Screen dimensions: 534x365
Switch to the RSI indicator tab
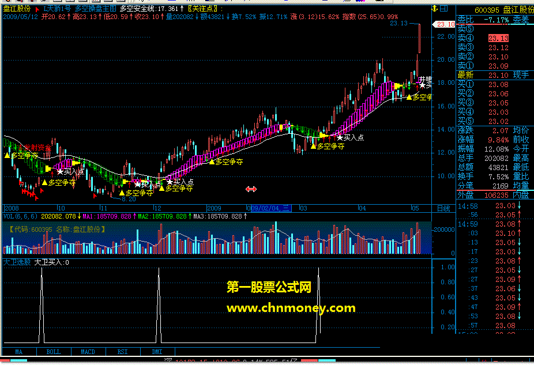coord(123,352)
